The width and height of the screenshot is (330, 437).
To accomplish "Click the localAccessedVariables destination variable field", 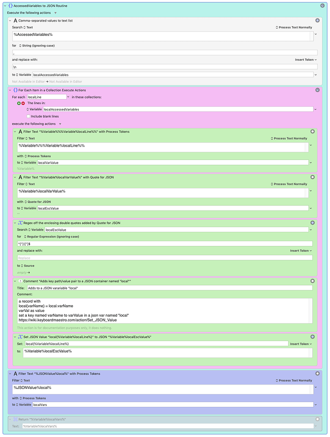I will pos(173,75).
